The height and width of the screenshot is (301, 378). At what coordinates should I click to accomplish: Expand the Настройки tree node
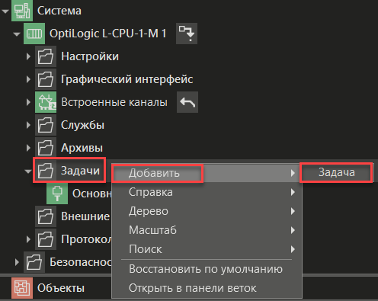(x=28, y=56)
